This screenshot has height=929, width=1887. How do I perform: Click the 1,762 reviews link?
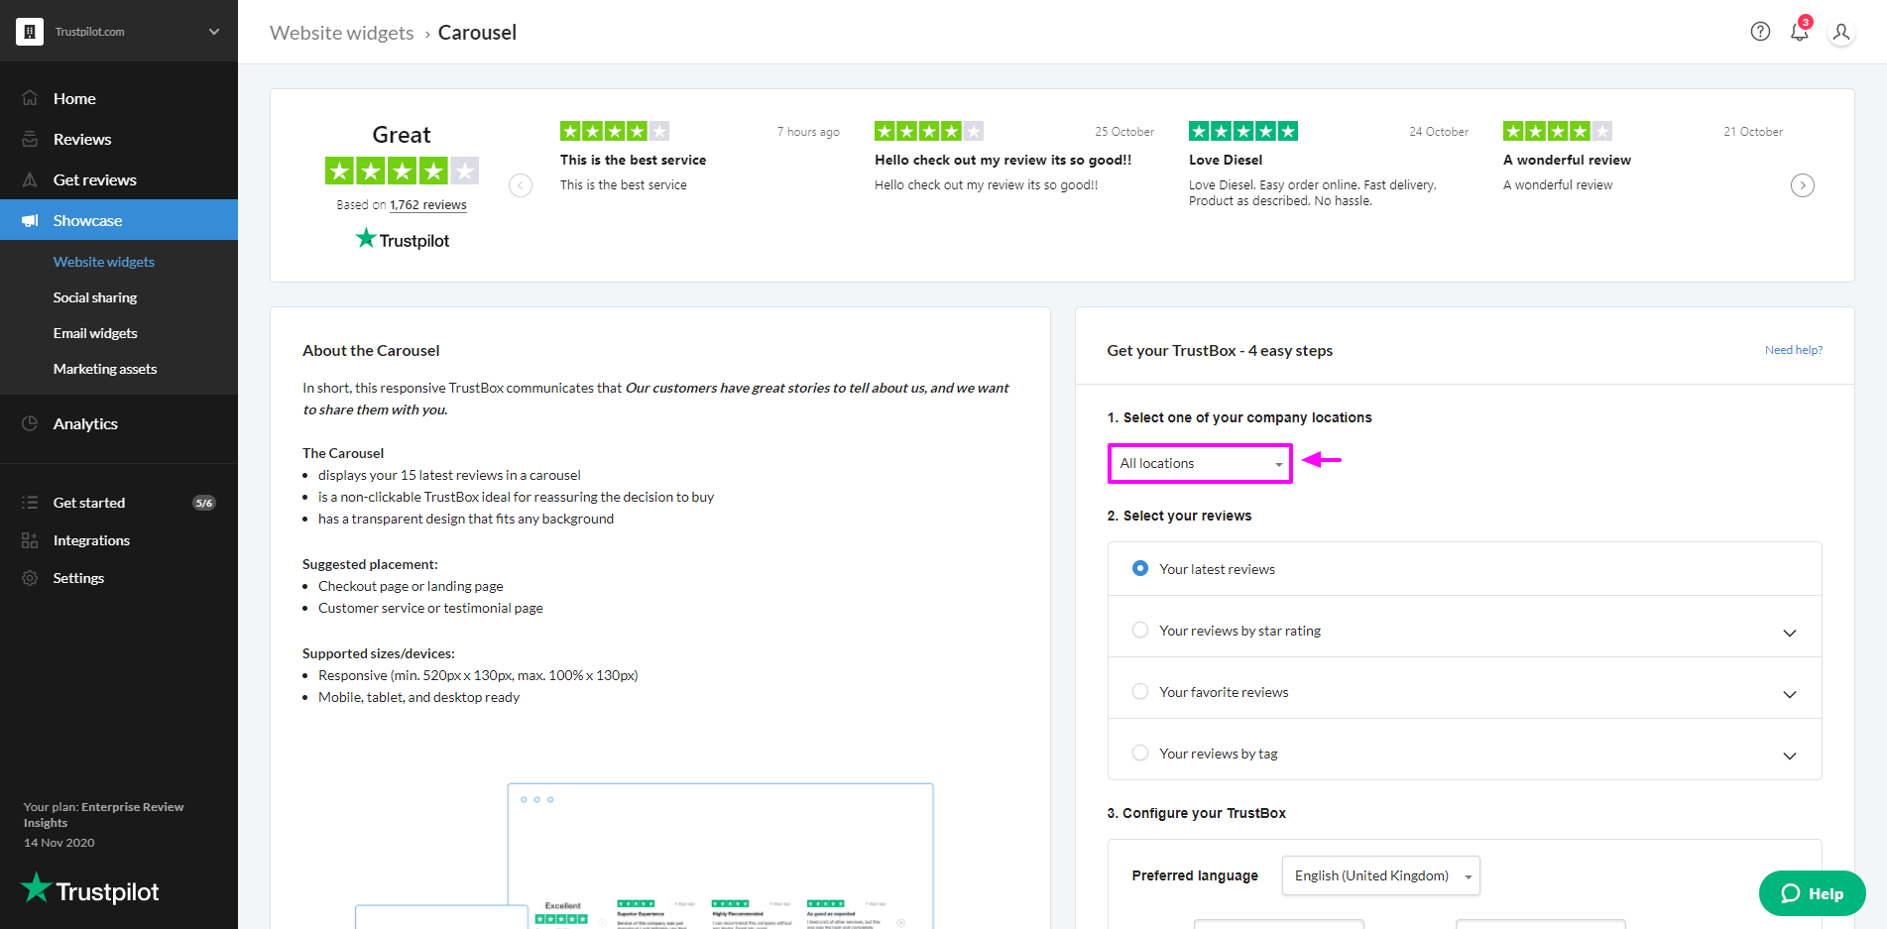point(427,205)
